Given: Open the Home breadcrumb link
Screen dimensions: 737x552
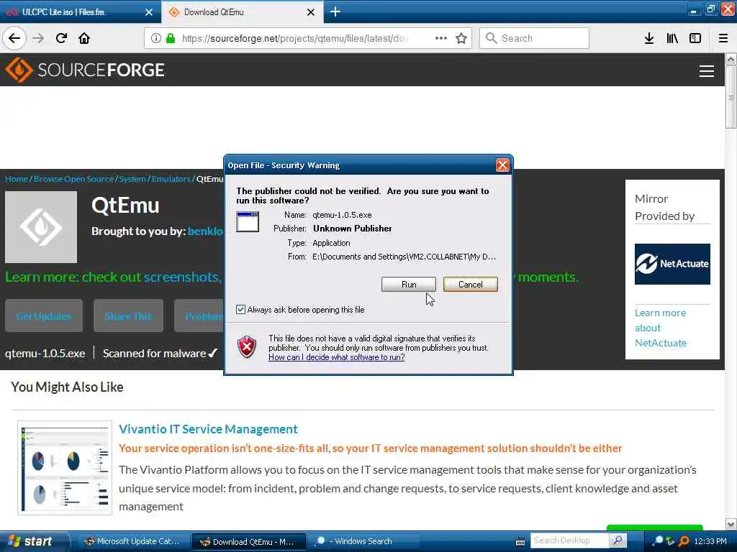Looking at the screenshot, I should 17,179.
